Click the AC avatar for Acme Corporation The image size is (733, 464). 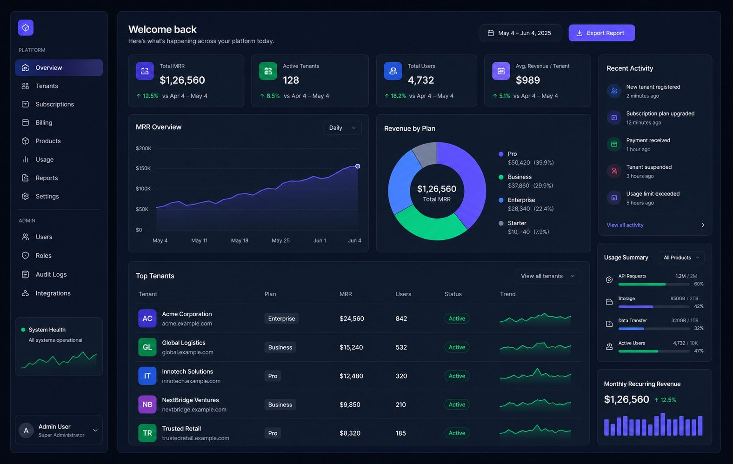click(x=147, y=318)
